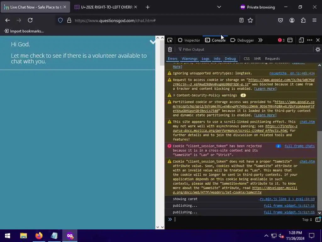Screen dimensions: 322x242
Task: List all tabs dropdown arrow
Action: click(x=219, y=7)
